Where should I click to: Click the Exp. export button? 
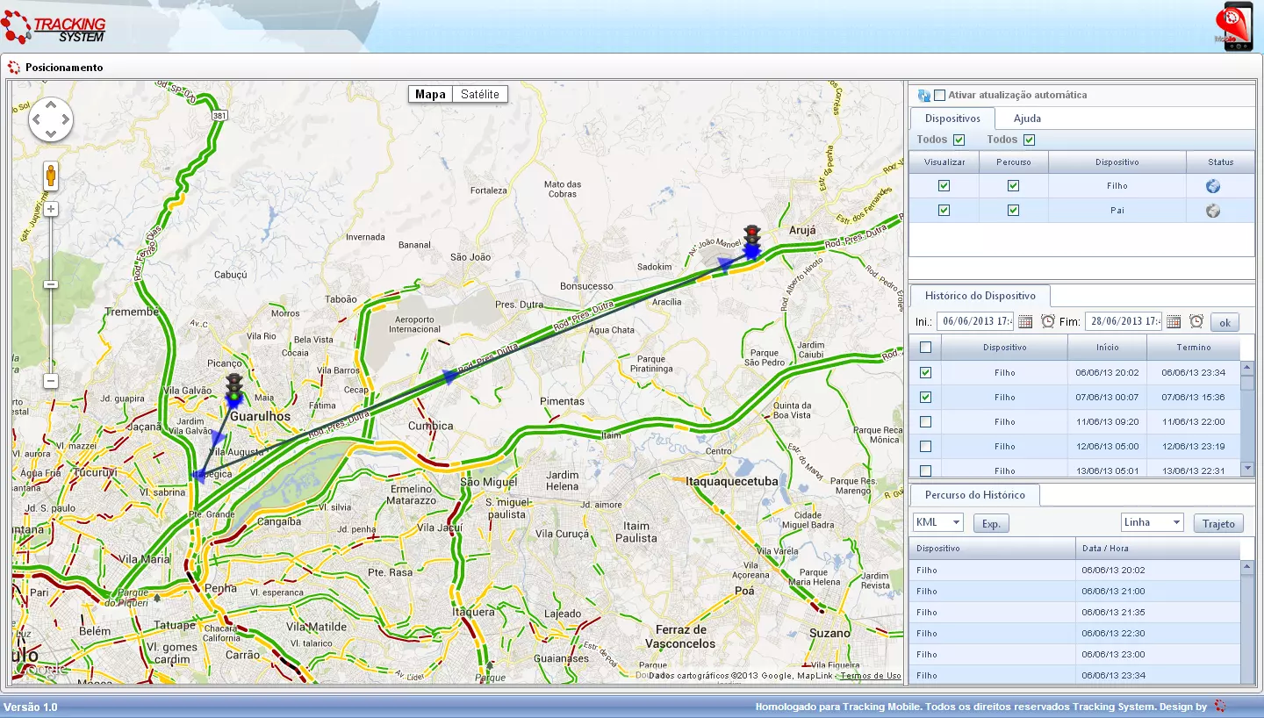pos(991,523)
